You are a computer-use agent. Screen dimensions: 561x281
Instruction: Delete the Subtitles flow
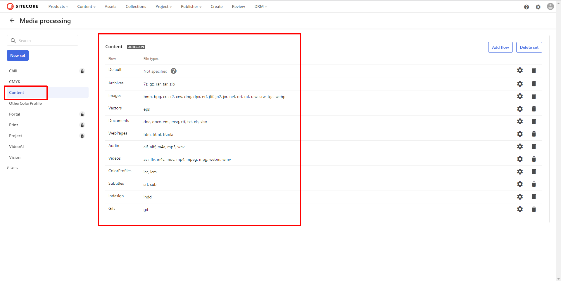coord(534,184)
